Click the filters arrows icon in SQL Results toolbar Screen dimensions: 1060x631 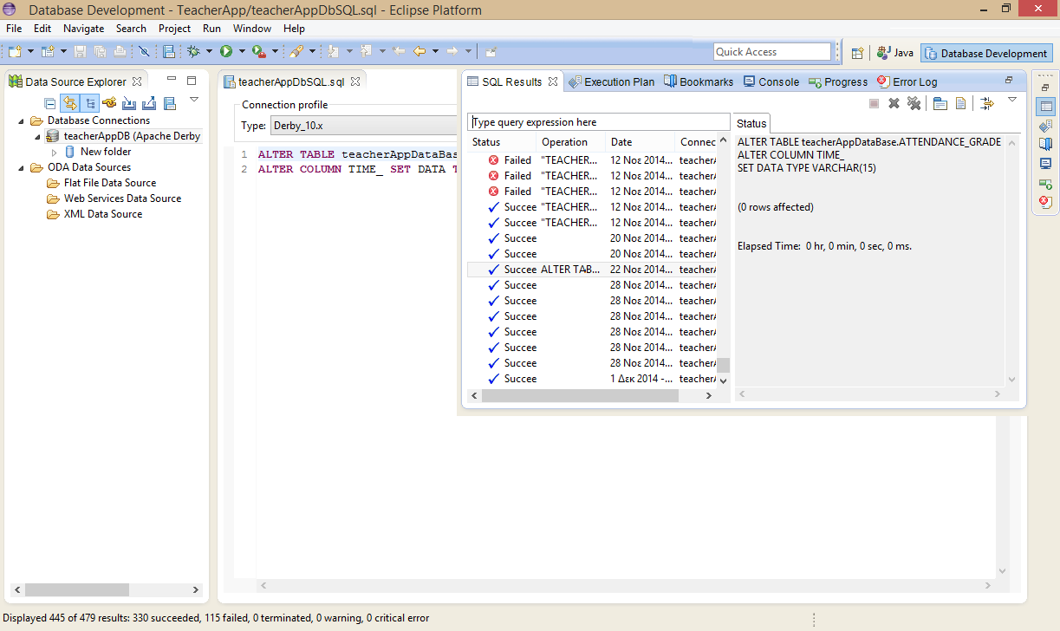click(x=987, y=104)
